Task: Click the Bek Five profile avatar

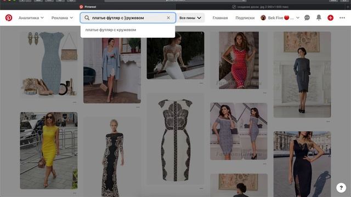Action: tap(263, 18)
